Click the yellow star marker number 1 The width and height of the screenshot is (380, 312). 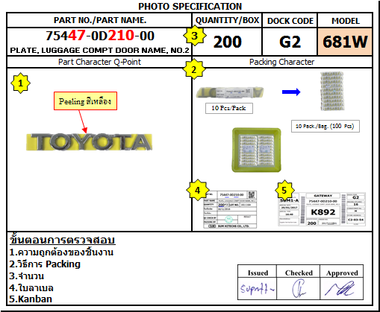click(x=20, y=83)
